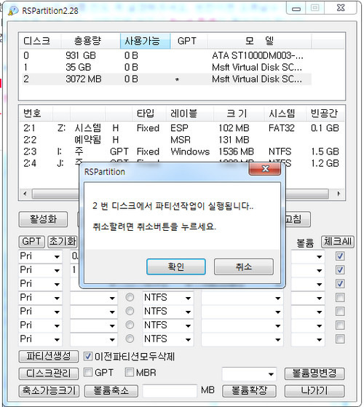Screen dimensions: 364x407
Task: Open the first row Pri type dropdown
Action: pos(57,257)
